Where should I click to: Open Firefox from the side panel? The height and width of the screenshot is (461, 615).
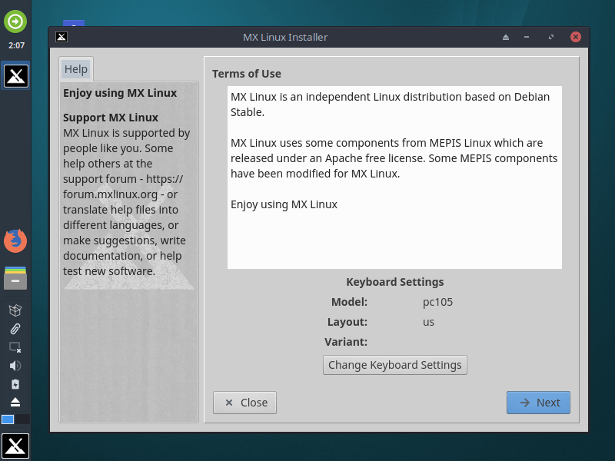click(x=15, y=240)
